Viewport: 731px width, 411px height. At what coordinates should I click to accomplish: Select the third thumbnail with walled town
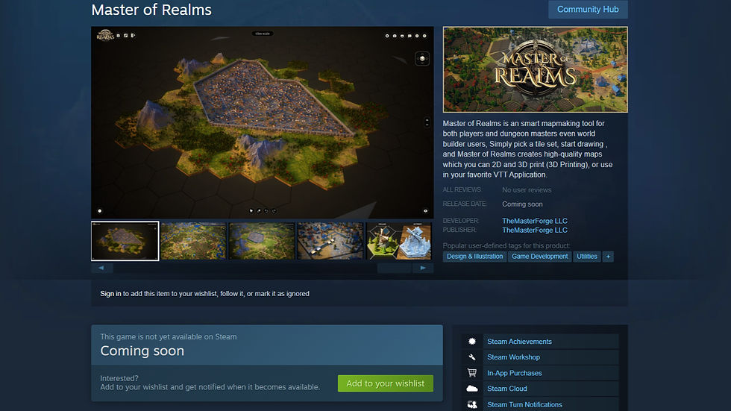(262, 241)
